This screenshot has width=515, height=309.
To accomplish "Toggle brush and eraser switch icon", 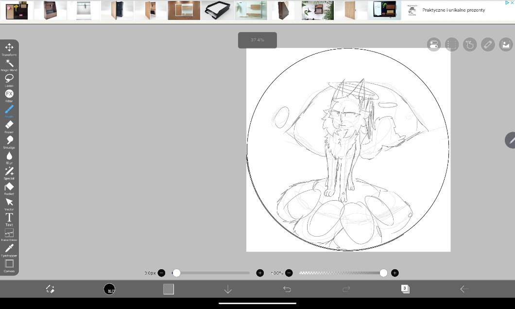I will coord(50,289).
